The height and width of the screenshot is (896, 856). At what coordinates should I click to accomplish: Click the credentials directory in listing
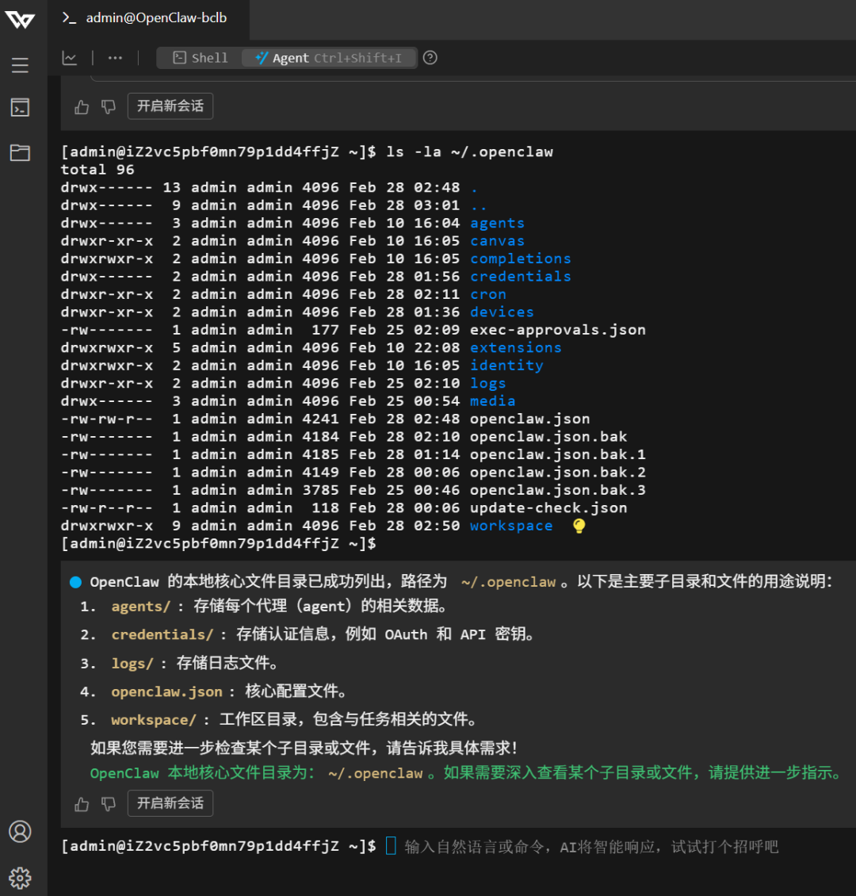click(x=520, y=276)
